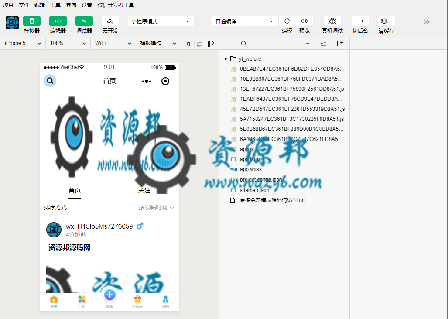Click user avatar of wx_H15Ip5Ms7276659

[54, 230]
